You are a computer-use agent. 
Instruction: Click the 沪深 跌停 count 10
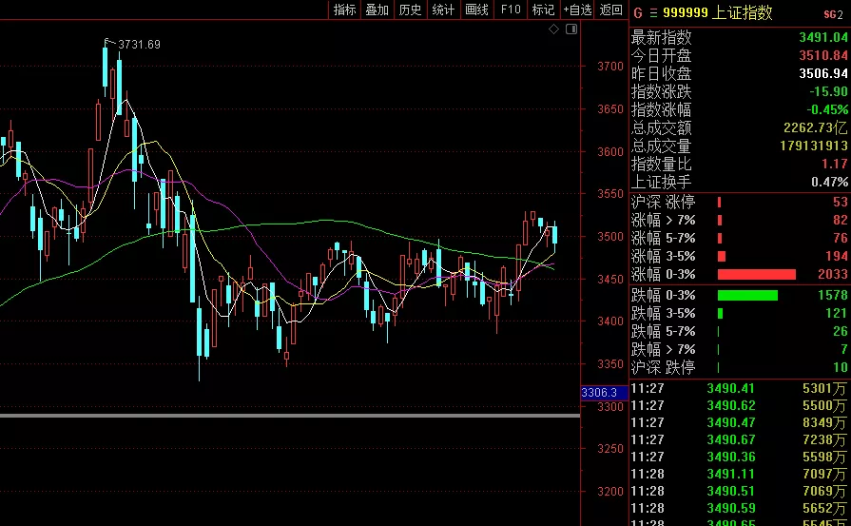(x=841, y=367)
